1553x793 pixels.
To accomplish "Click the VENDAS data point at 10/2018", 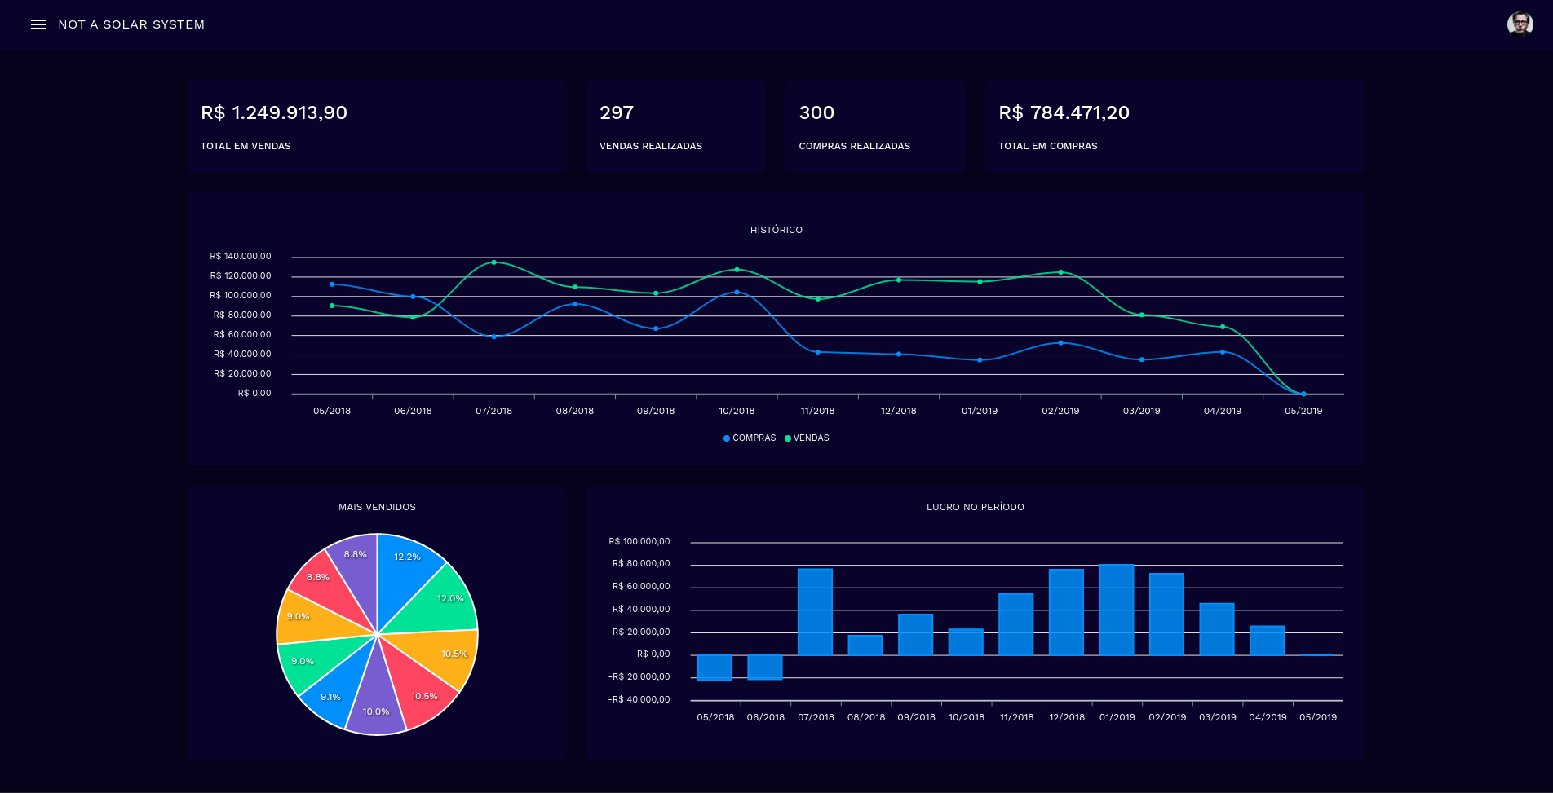I will point(737,270).
